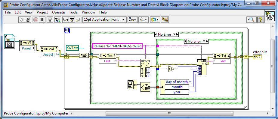
Task: Open the Align Objects dropdown
Action: point(133,19)
